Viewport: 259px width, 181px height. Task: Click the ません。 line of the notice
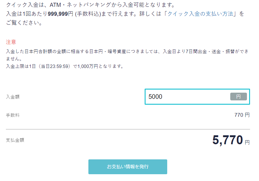[14, 59]
